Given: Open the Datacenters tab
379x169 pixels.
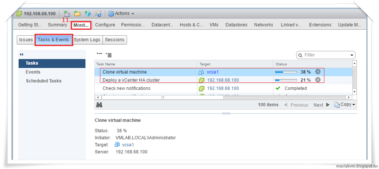Looking at the screenshot, I should 162,25.
